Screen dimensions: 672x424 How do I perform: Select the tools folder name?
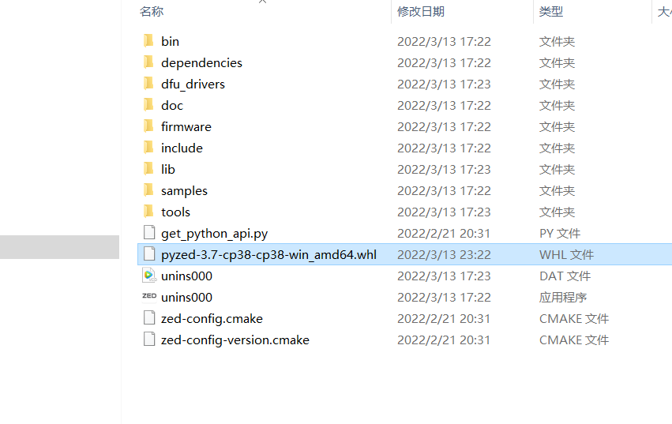(176, 212)
